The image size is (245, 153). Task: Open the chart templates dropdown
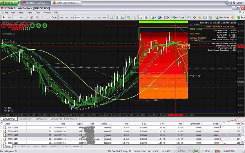tap(167, 18)
